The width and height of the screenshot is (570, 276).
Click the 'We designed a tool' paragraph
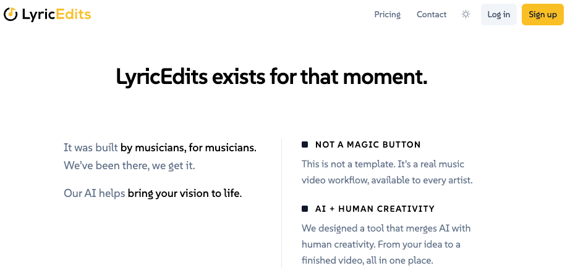[386, 244]
